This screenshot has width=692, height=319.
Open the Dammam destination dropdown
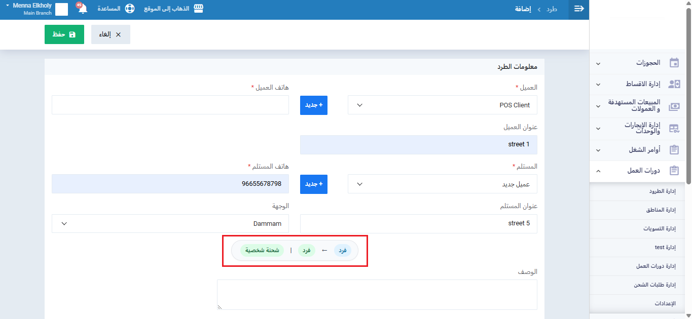point(170,224)
